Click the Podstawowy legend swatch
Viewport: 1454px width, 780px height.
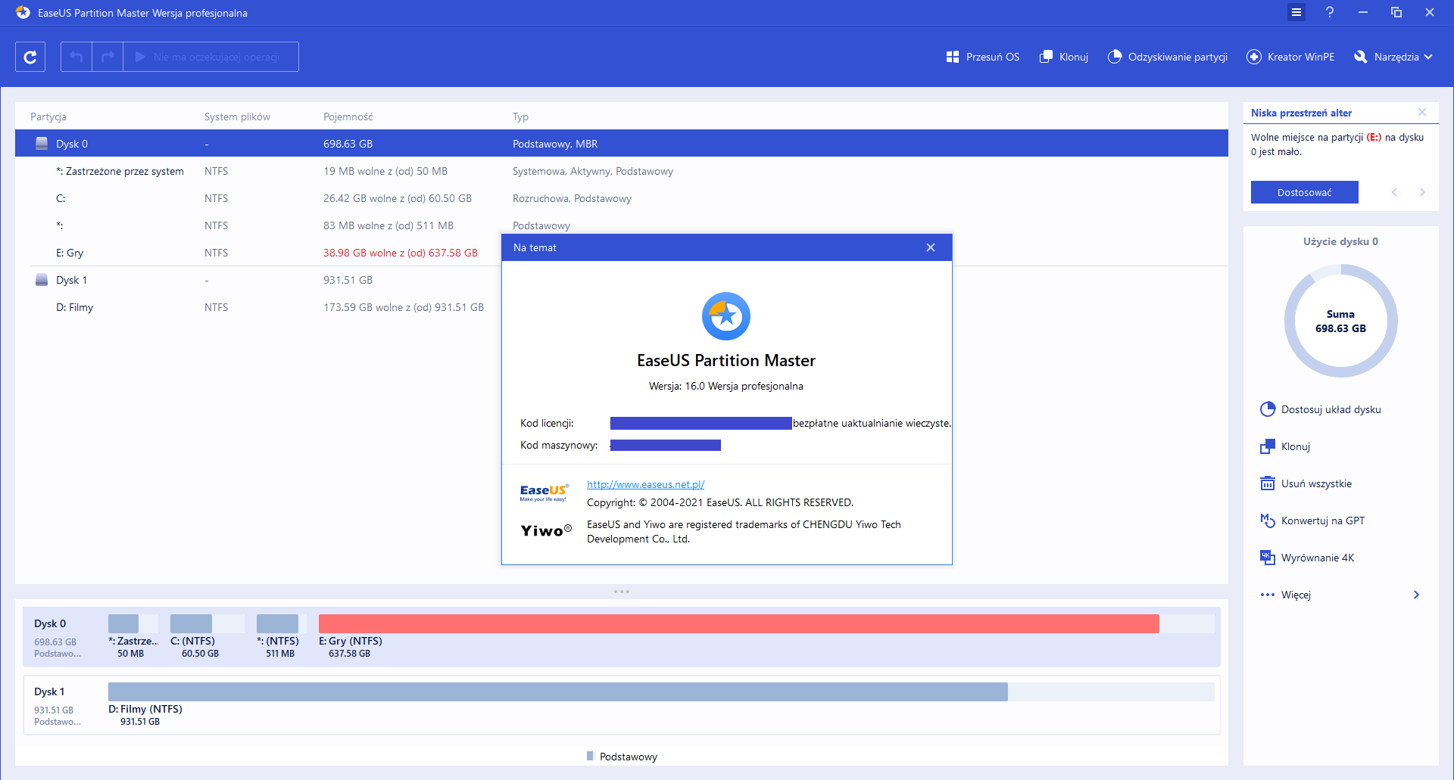[590, 756]
